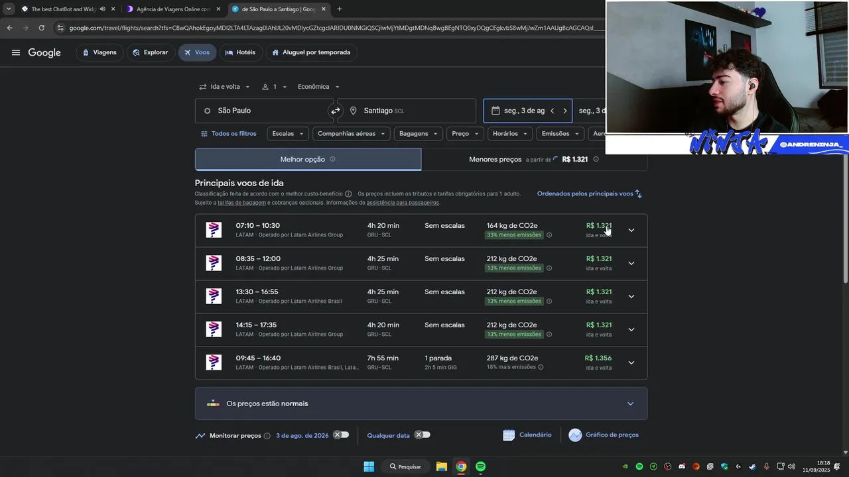This screenshot has width=849, height=477.
Task: Expand the 14:15 – 17:35 flight details
Action: tap(631, 329)
